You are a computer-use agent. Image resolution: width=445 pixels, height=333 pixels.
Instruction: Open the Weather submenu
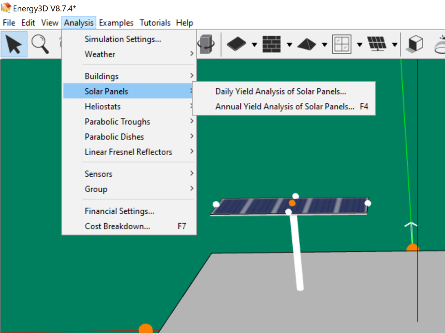(x=99, y=54)
